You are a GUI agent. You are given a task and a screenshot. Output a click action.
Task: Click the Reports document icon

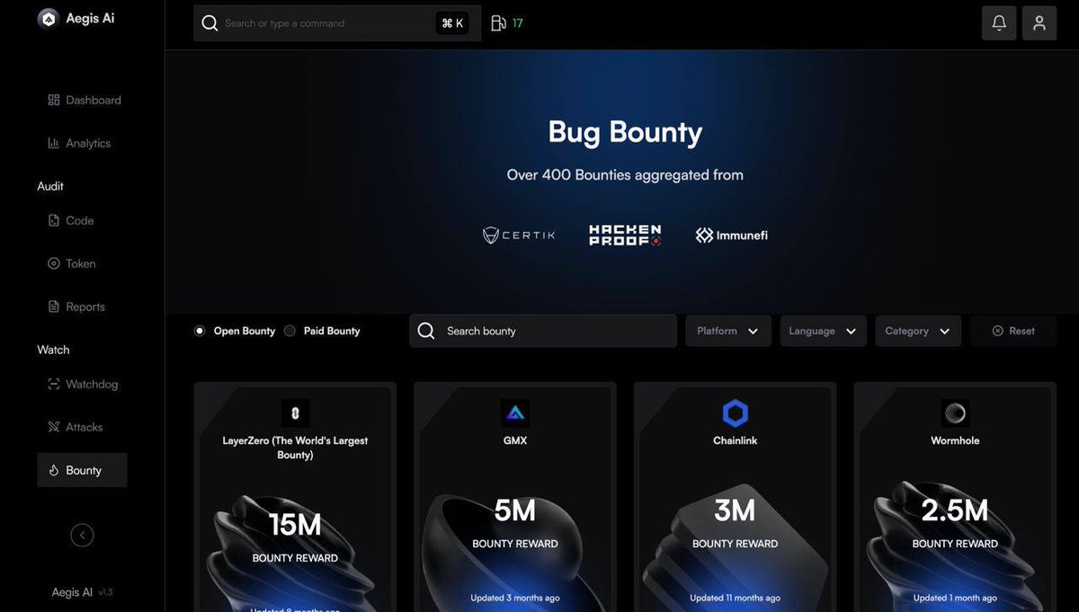tap(54, 306)
